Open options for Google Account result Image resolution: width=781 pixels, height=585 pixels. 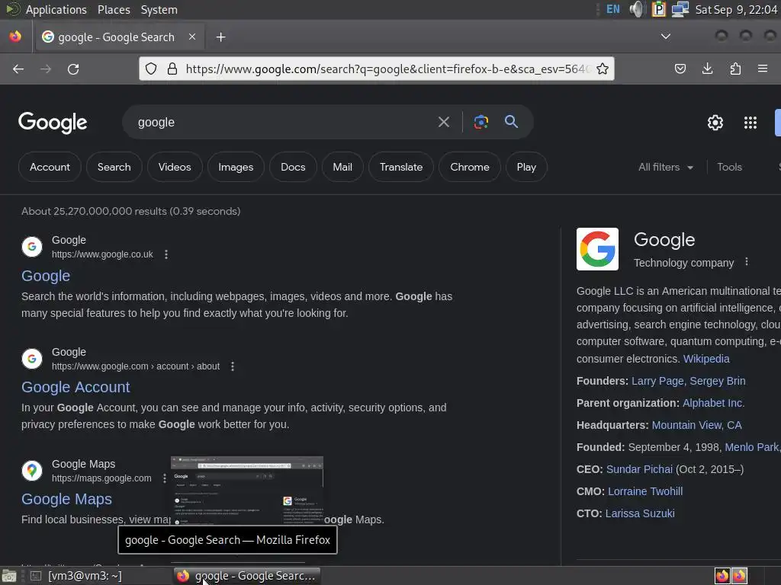tap(232, 366)
